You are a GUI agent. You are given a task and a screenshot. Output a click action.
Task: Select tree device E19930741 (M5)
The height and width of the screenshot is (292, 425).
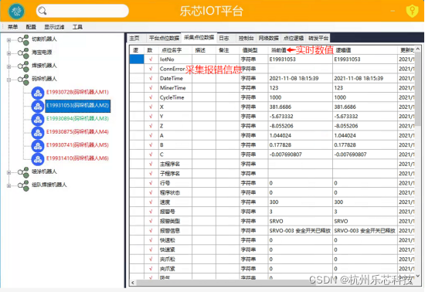tap(77, 145)
